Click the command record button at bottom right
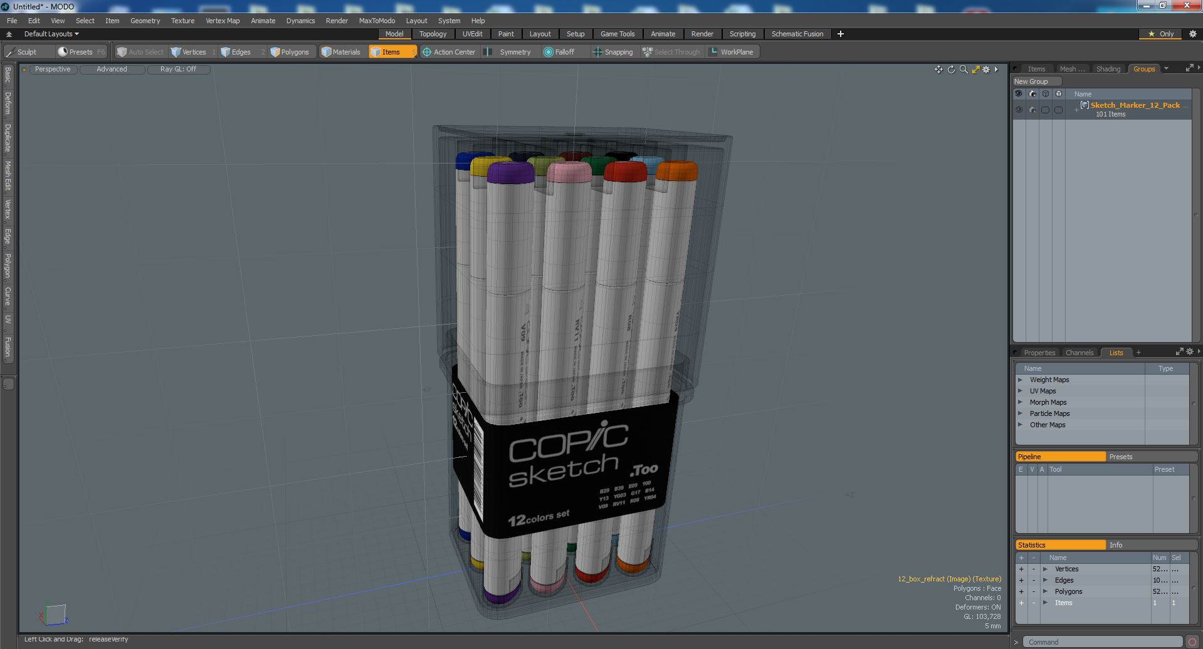The width and height of the screenshot is (1203, 649). pos(1192,642)
